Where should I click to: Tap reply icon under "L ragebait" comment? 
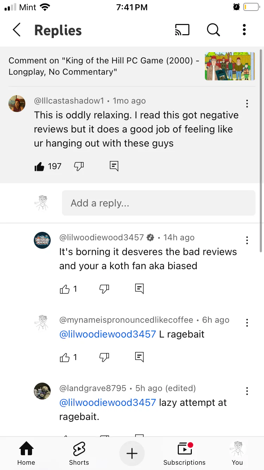[139, 357]
